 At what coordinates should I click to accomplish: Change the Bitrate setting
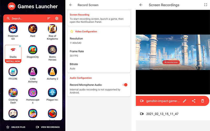(98, 66)
